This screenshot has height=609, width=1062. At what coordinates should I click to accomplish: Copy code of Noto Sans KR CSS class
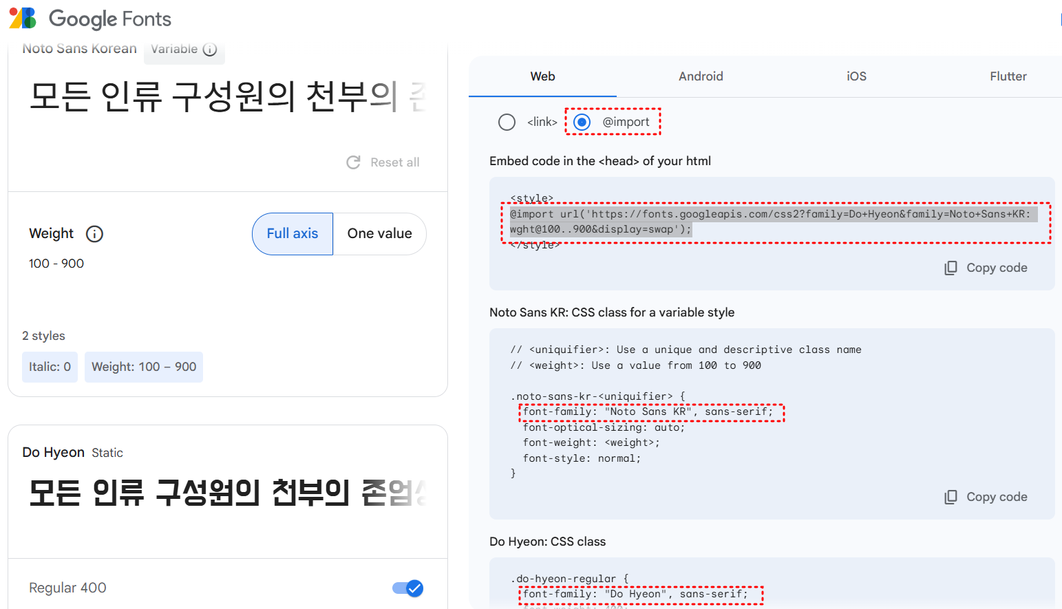pyautogui.click(x=986, y=497)
